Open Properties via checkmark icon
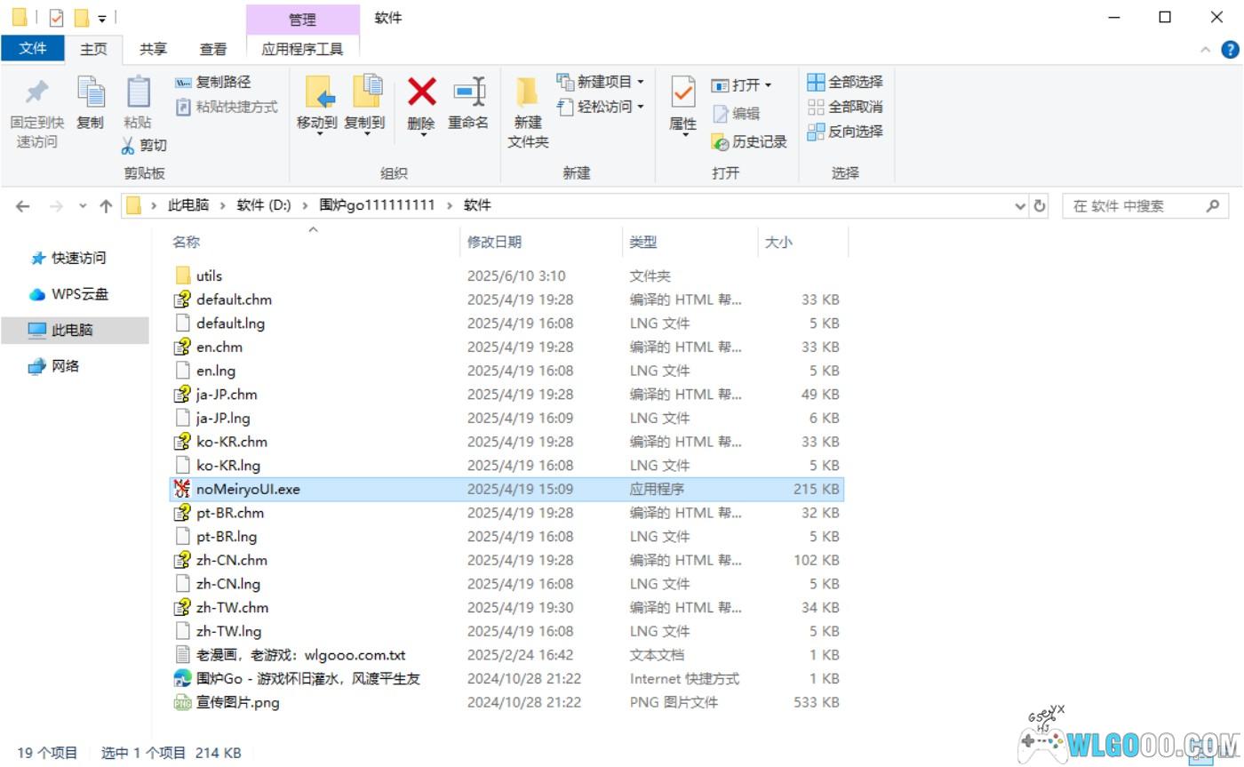Image resolution: width=1244 pixels, height=767 pixels. (x=682, y=92)
